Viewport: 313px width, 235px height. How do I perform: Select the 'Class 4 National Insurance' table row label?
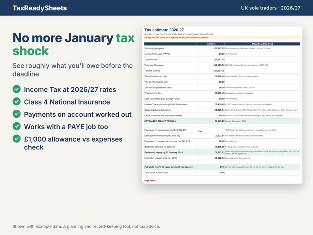click(158, 110)
